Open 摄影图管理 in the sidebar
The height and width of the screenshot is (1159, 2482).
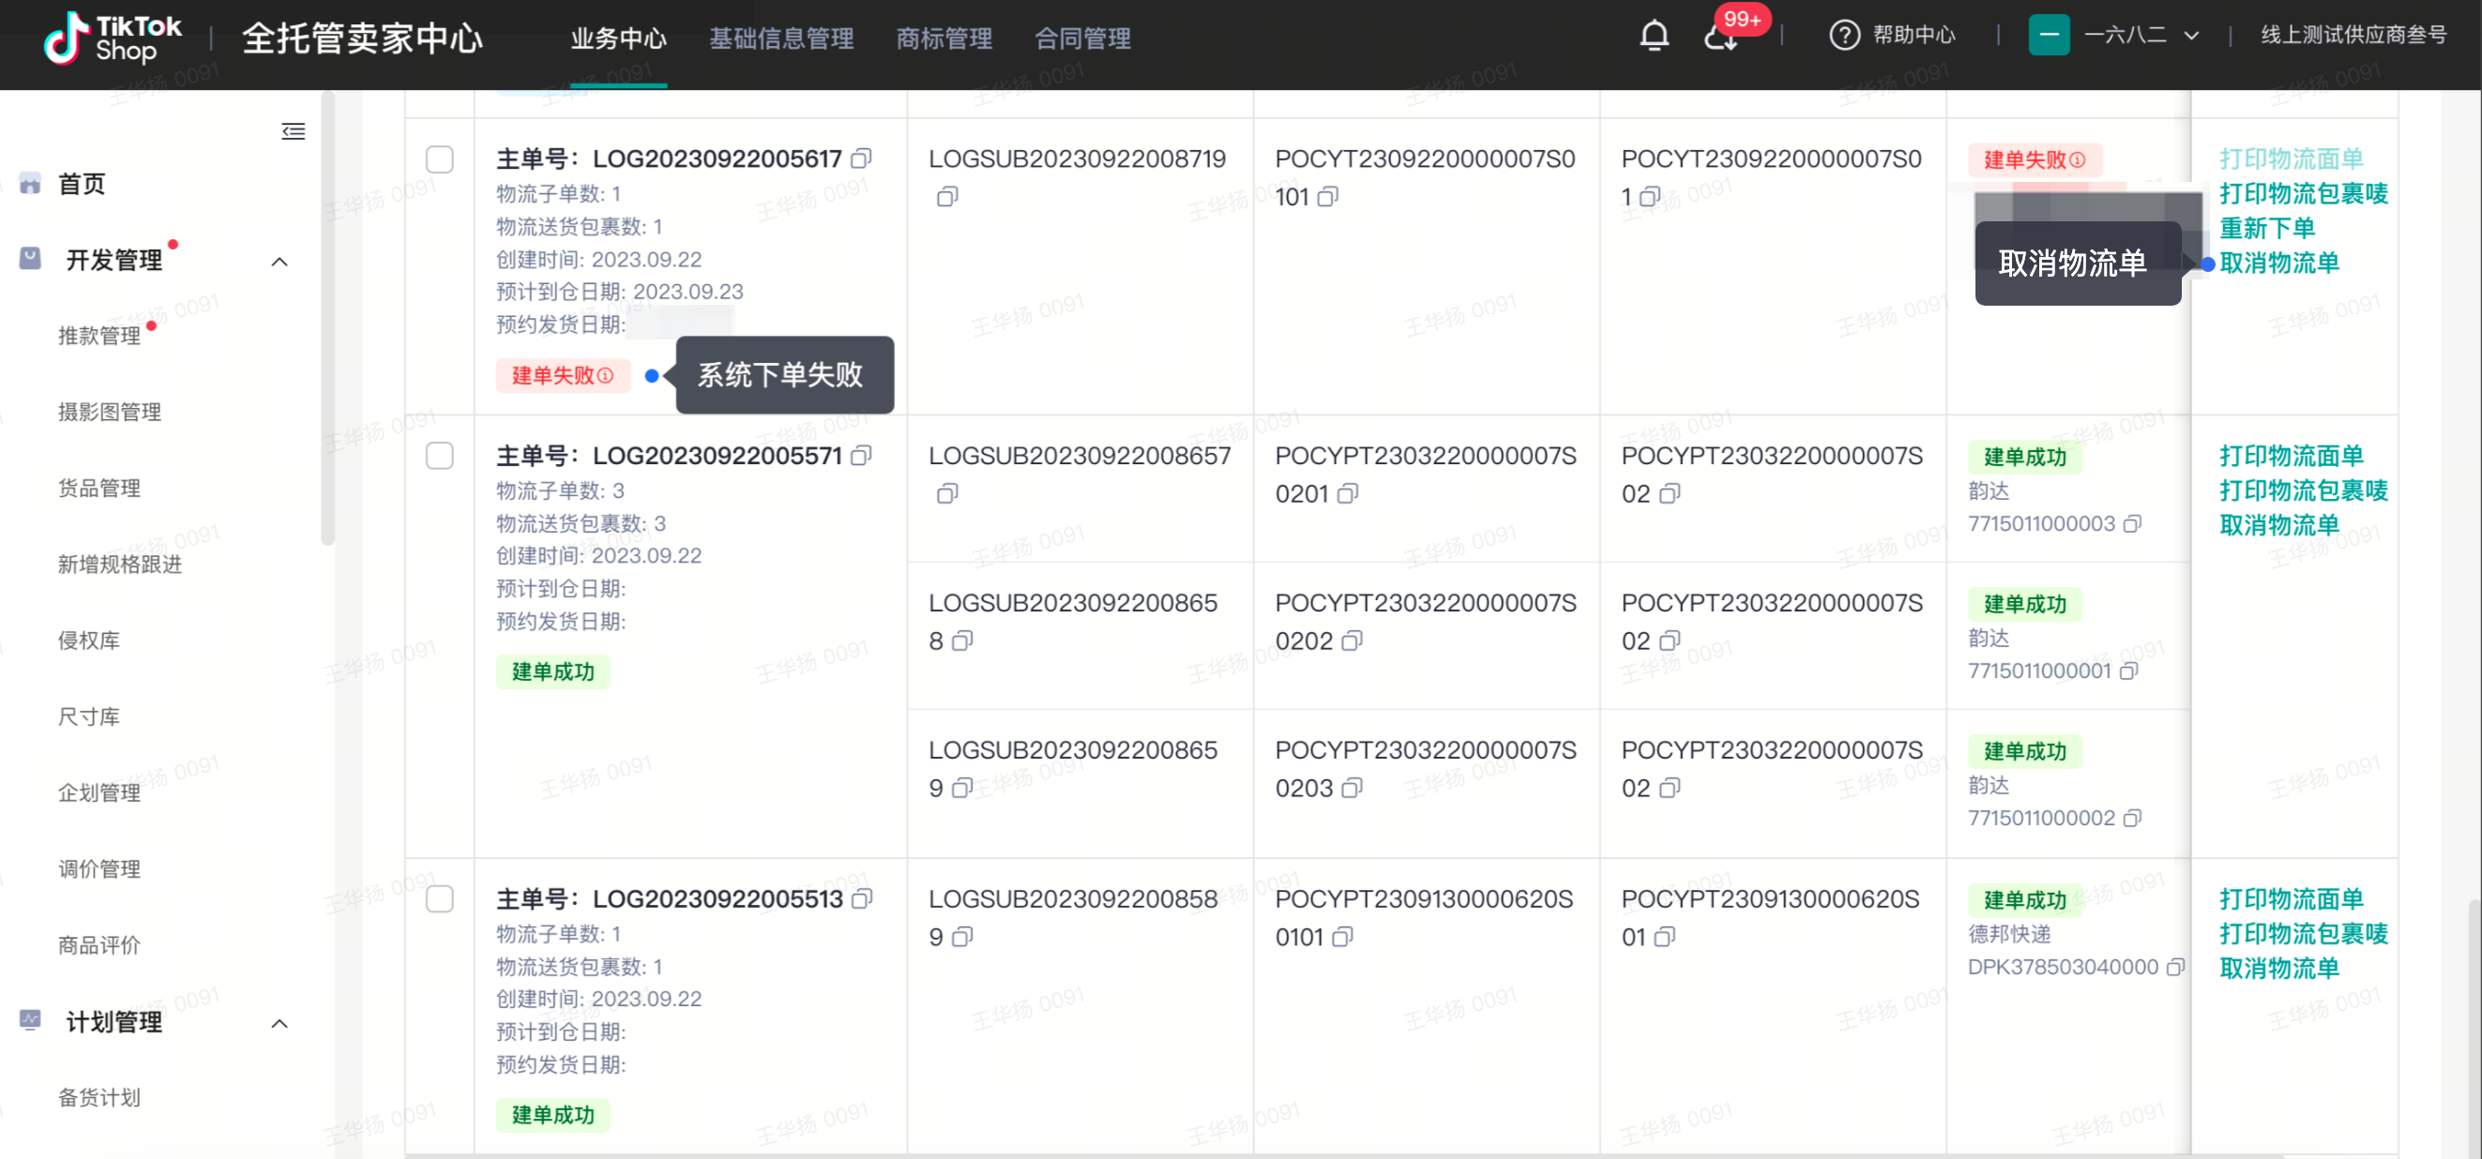110,412
